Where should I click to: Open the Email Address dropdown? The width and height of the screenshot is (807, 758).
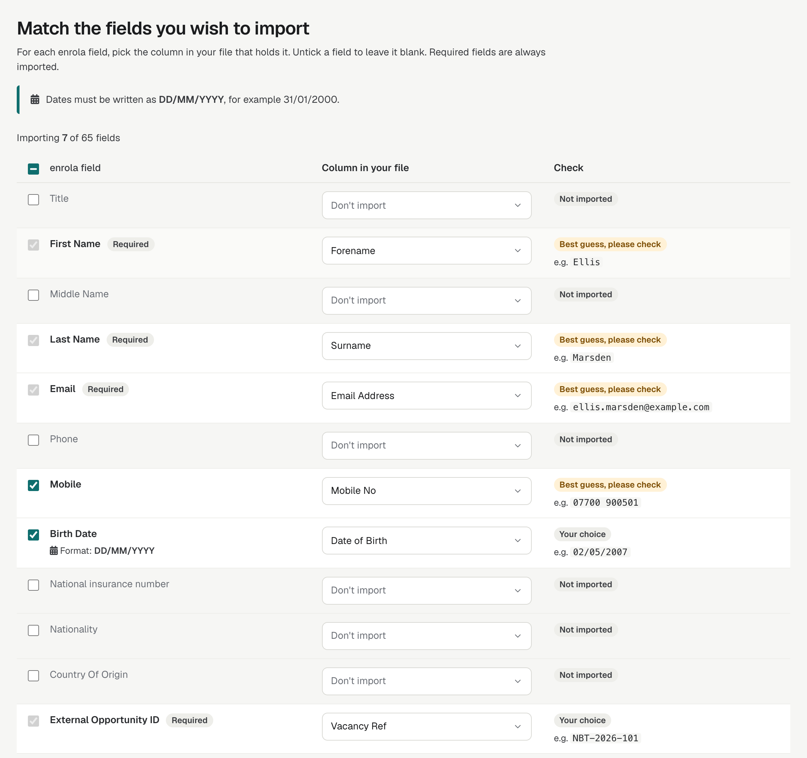tap(426, 396)
